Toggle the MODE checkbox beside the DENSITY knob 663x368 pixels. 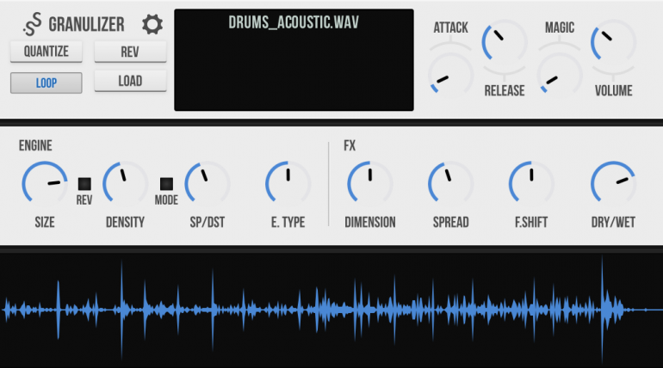point(166,184)
